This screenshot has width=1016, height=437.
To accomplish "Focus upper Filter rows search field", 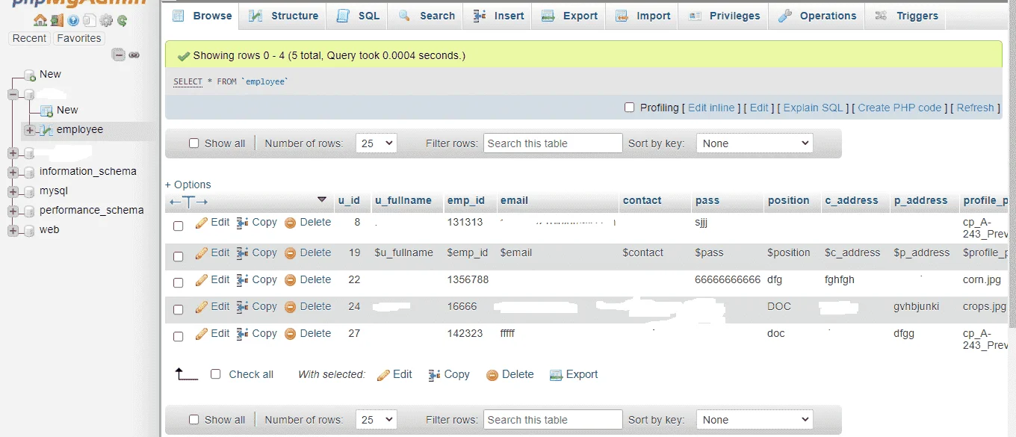I will 553,143.
